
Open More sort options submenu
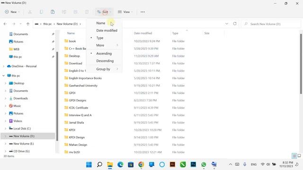(104, 45)
